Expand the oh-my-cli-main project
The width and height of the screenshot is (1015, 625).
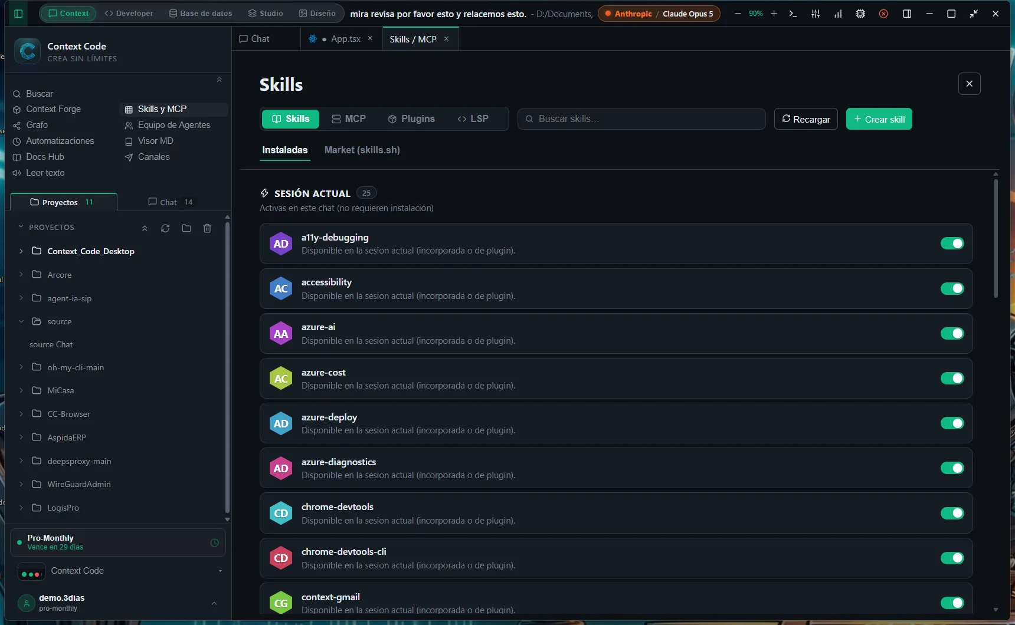coord(21,367)
